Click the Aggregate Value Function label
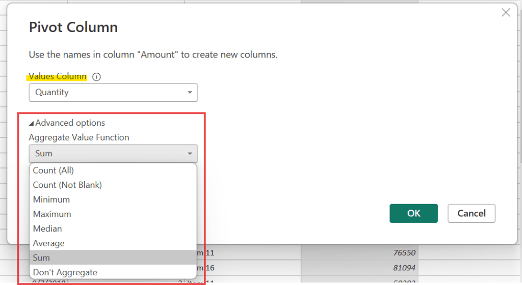The height and width of the screenshot is (285, 522). click(x=79, y=137)
